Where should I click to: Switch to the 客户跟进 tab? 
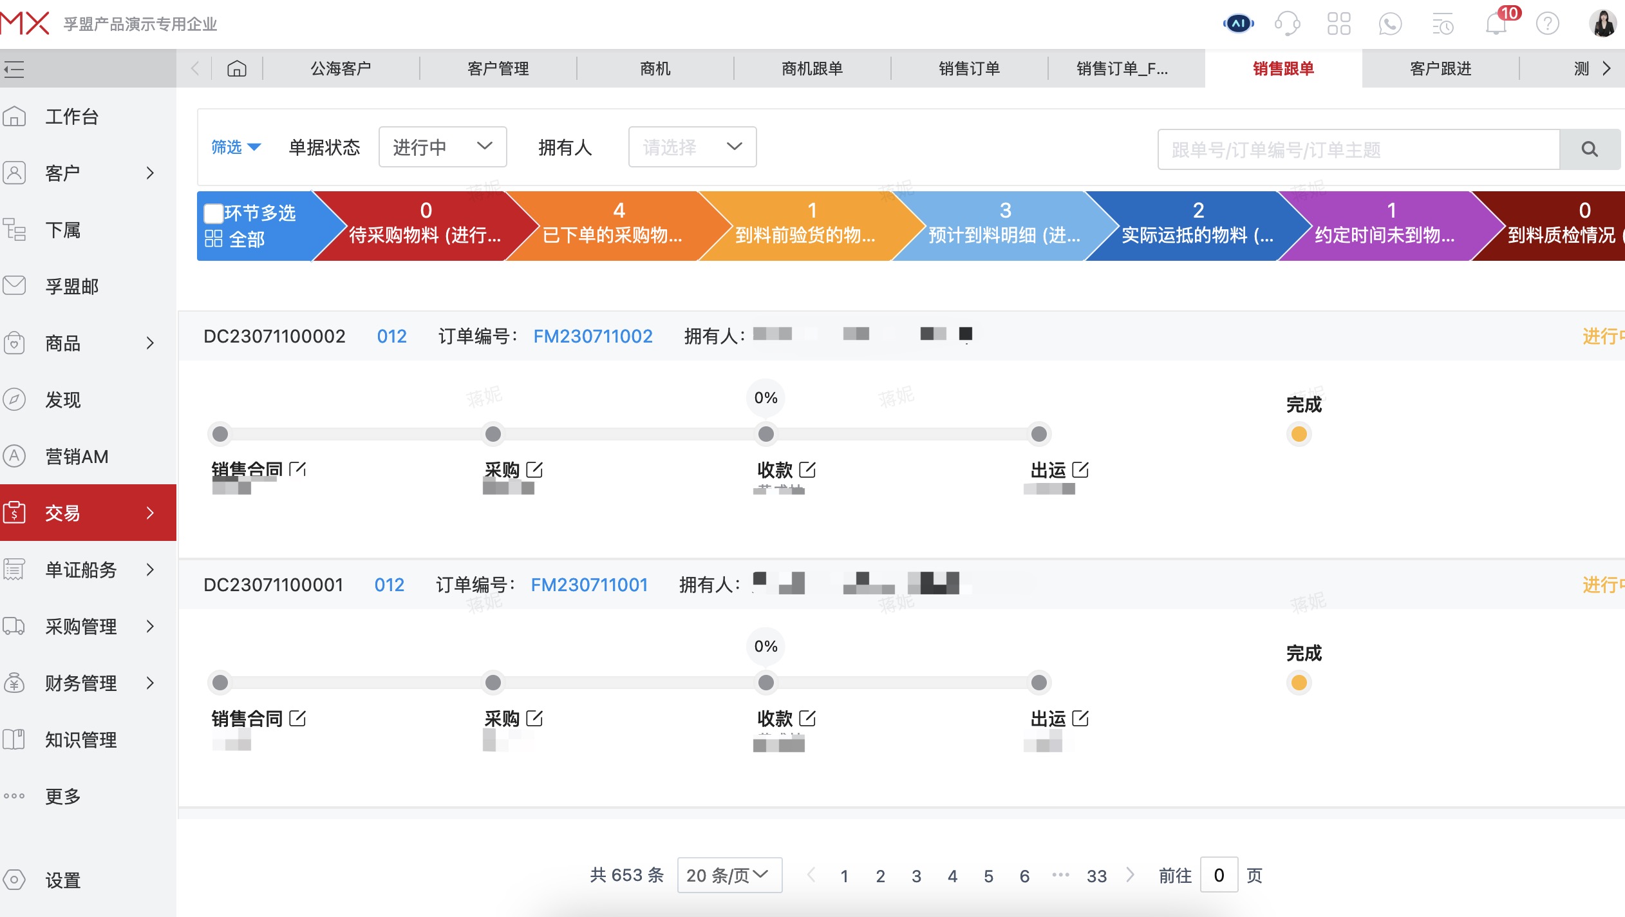click(x=1440, y=68)
